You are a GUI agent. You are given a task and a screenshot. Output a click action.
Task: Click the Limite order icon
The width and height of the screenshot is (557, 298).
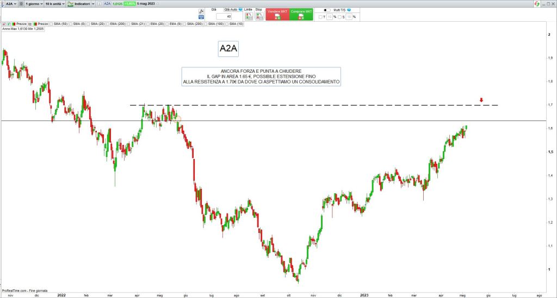pyautogui.click(x=249, y=16)
